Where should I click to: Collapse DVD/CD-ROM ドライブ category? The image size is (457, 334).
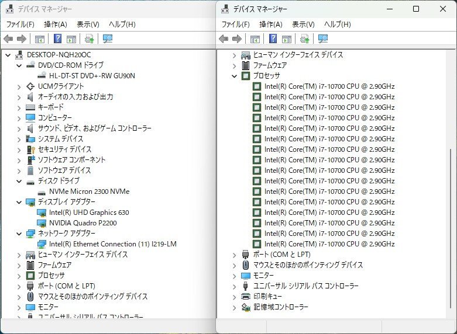pos(19,65)
